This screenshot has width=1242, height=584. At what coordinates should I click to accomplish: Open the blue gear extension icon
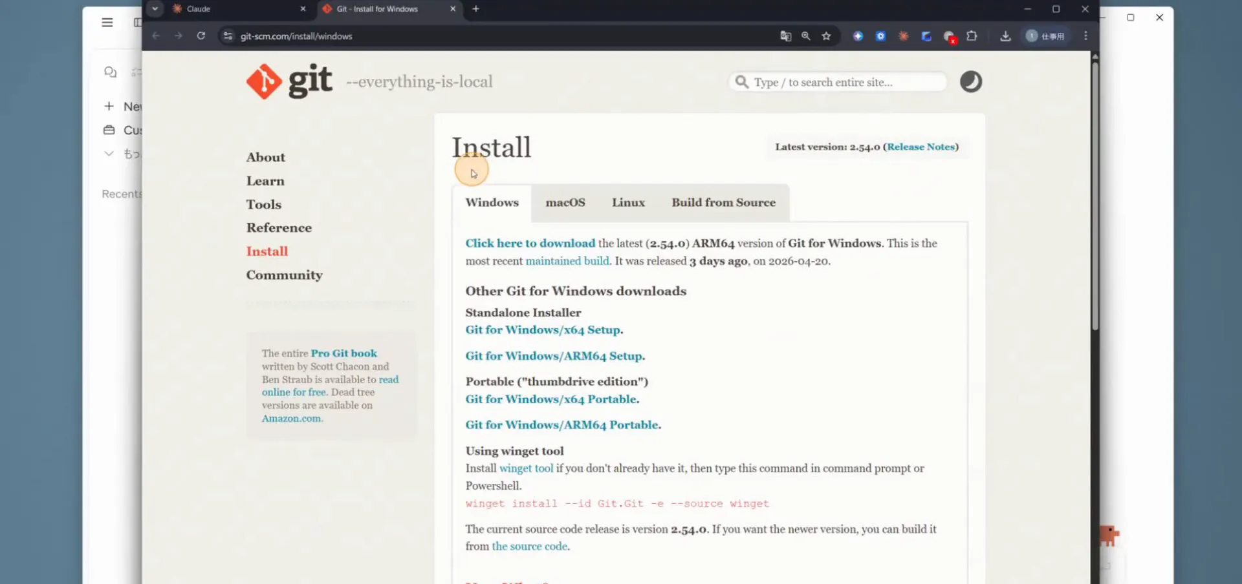coord(880,36)
